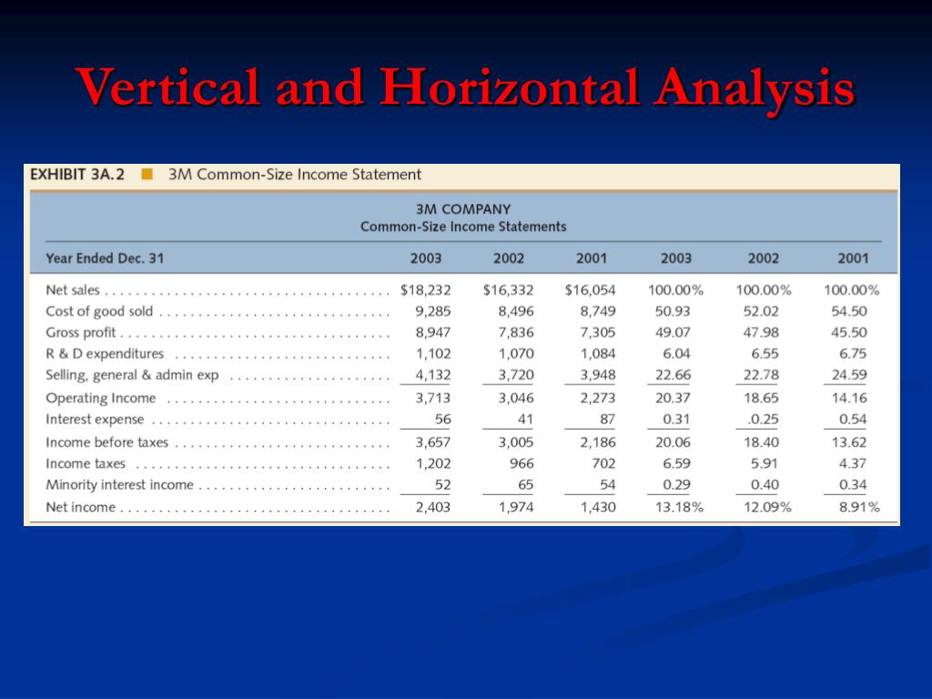Click the 'Operating Income' row label
Viewport: 932px width, 699px height.
[x=100, y=398]
